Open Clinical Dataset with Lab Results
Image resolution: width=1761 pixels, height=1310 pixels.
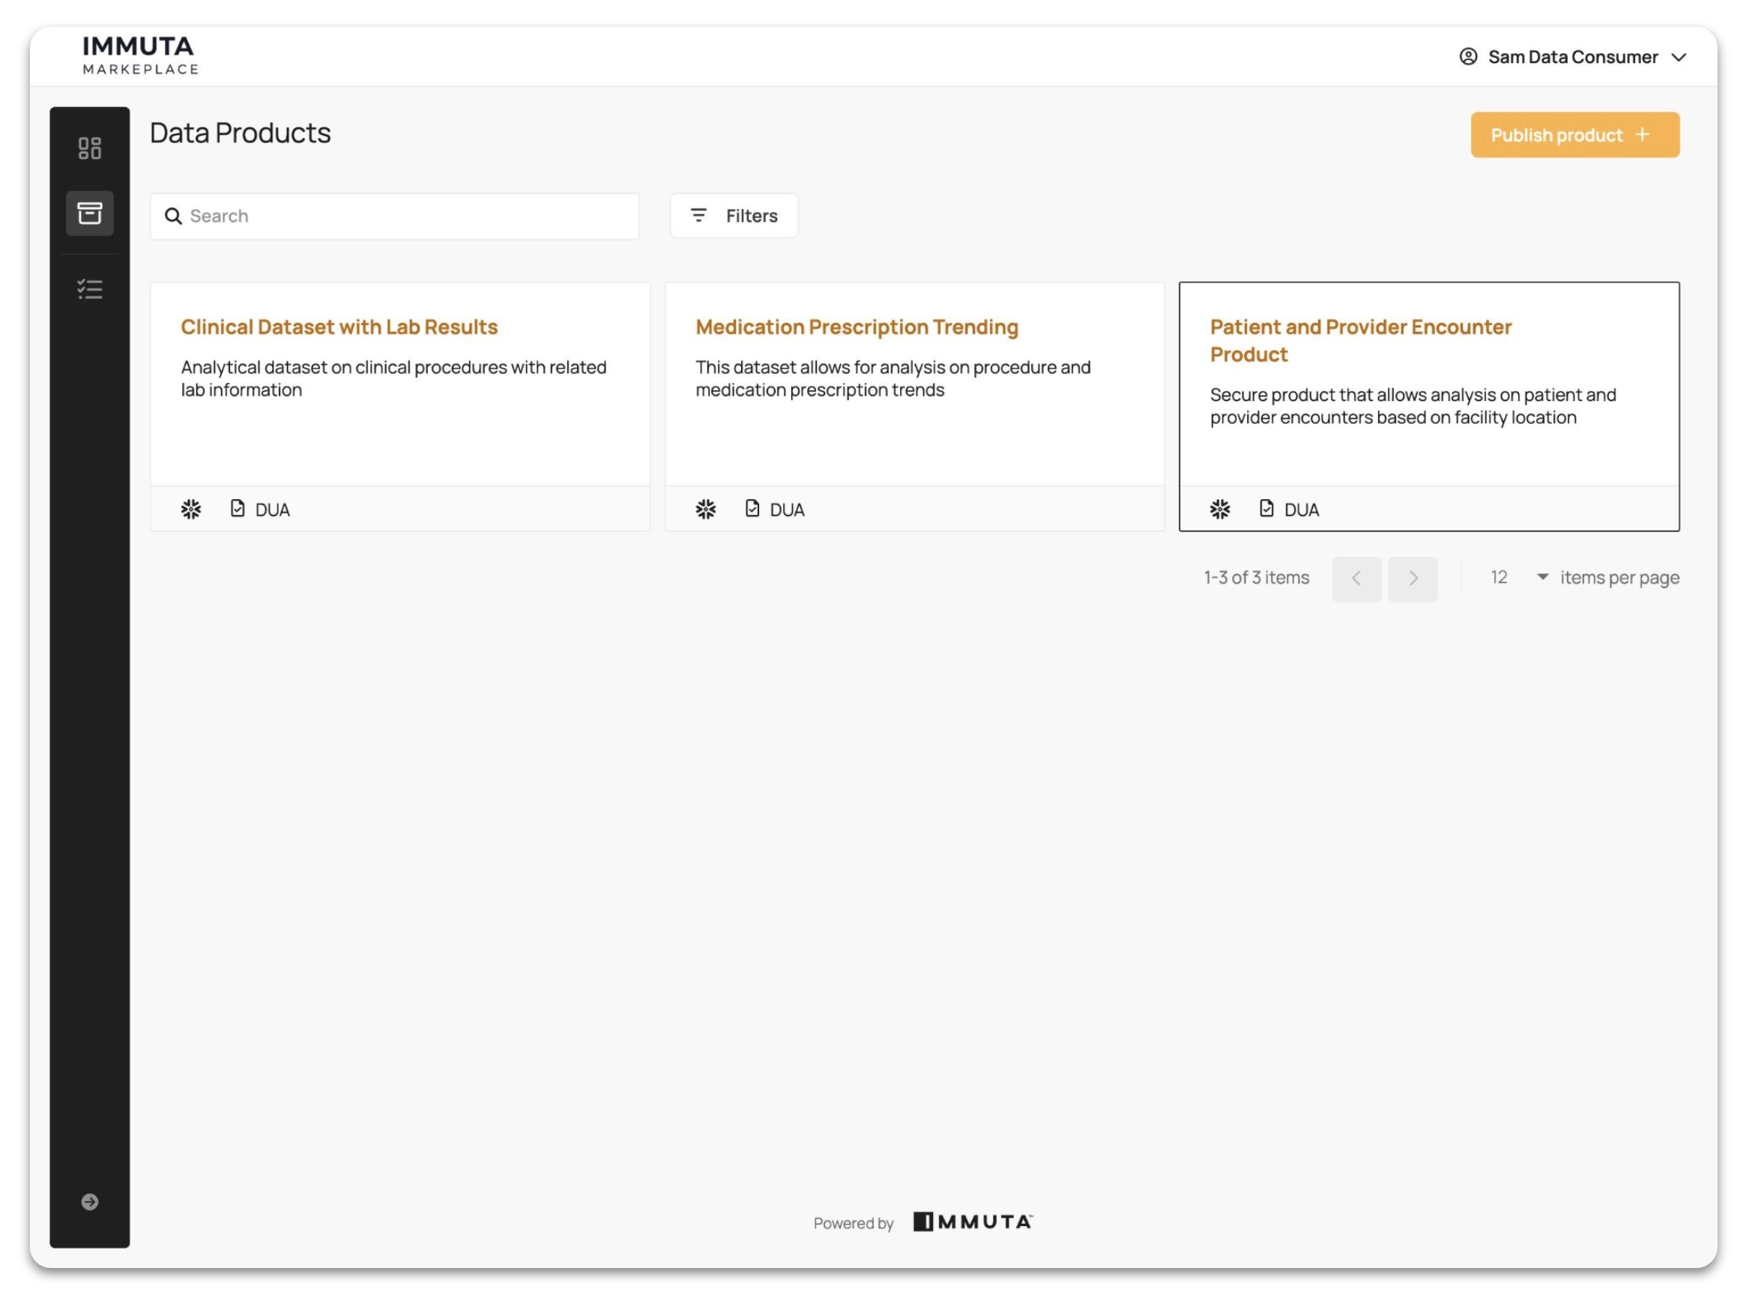(339, 327)
